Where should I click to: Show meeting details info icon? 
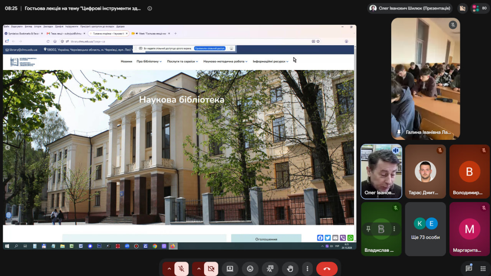[150, 8]
